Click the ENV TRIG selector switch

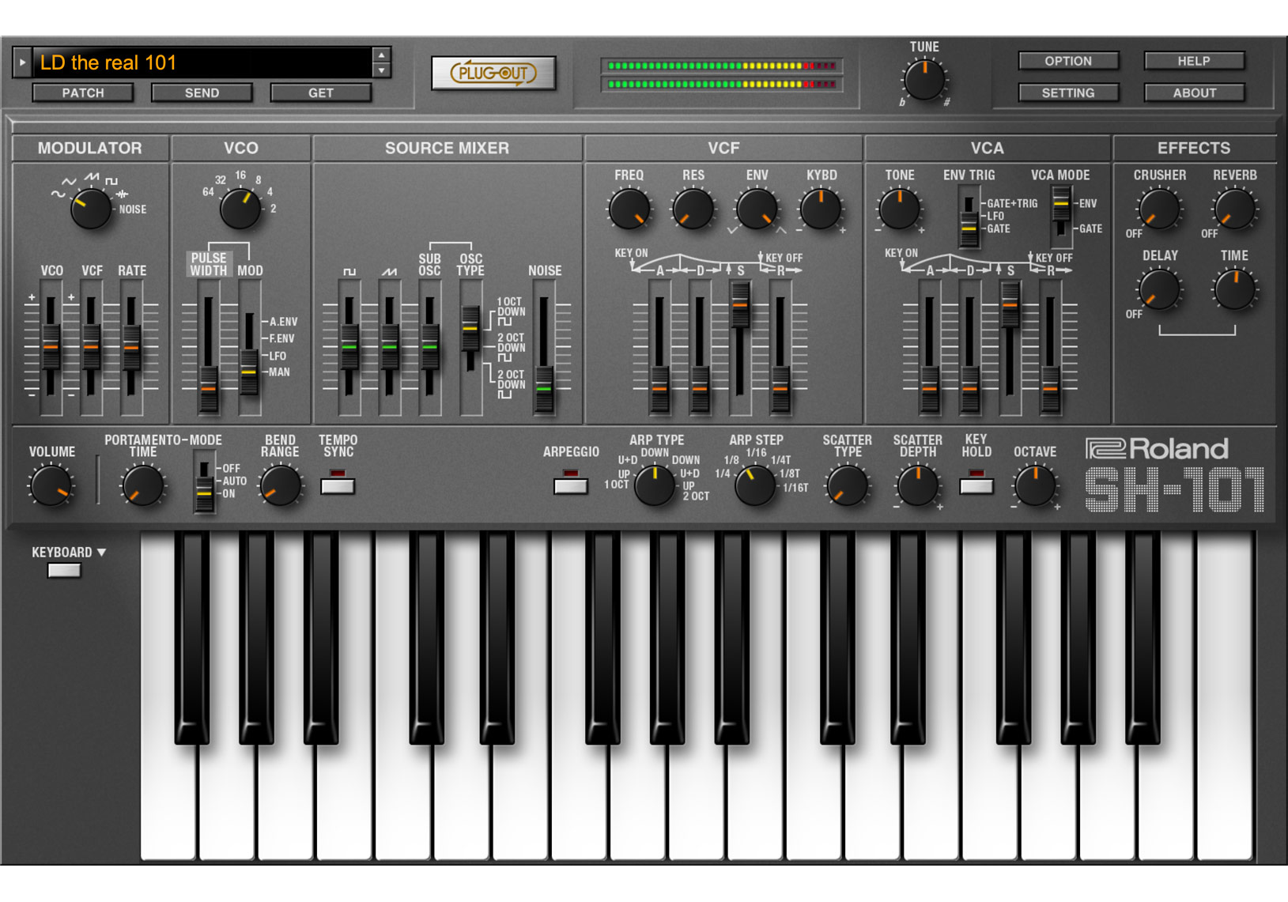tap(969, 216)
